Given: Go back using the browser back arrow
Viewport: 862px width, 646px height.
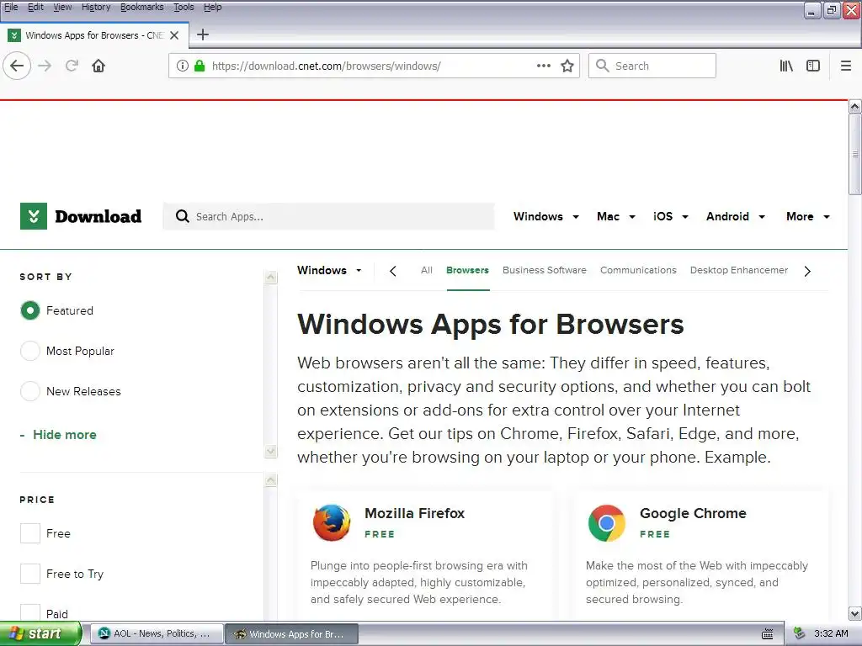Looking at the screenshot, I should coord(17,66).
